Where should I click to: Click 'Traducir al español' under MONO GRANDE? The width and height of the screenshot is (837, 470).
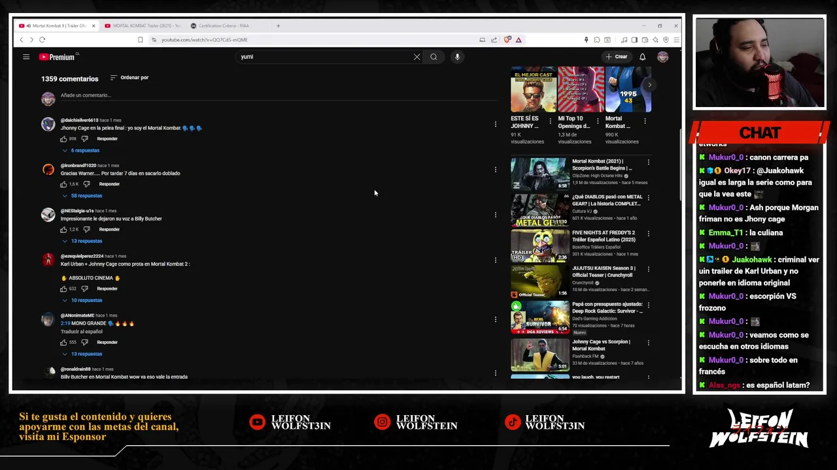(82, 332)
